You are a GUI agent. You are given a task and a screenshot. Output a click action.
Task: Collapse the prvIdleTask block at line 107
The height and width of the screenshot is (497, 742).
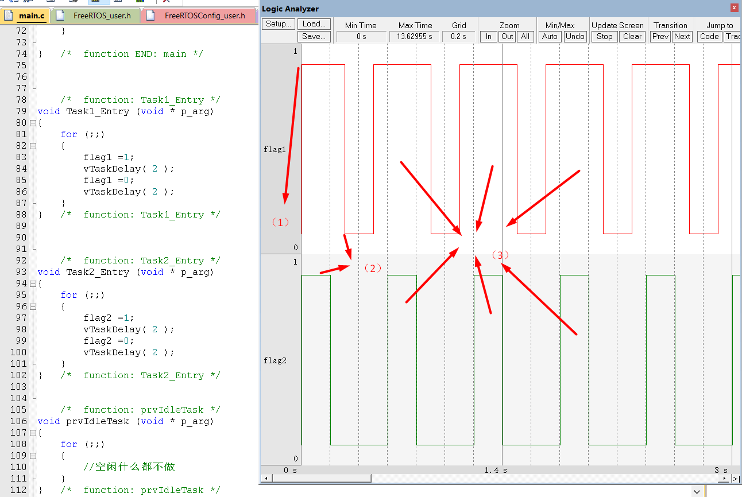[33, 433]
